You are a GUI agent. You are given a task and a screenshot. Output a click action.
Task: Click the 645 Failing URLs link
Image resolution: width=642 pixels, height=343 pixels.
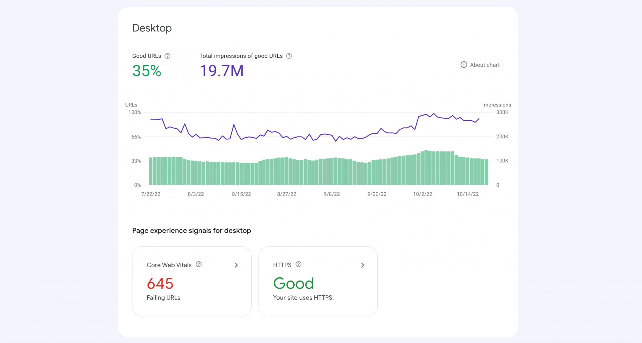pyautogui.click(x=160, y=283)
